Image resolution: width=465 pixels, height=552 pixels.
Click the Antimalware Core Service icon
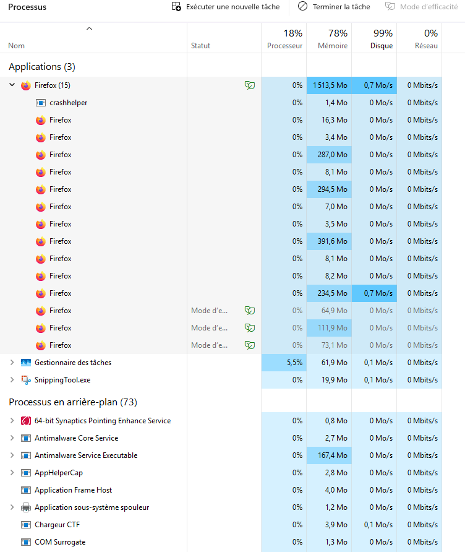point(26,438)
